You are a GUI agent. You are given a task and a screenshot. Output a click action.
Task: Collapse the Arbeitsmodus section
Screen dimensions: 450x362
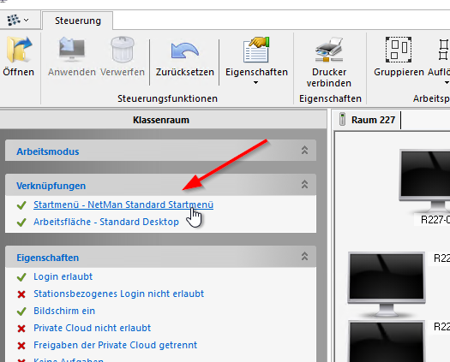point(304,150)
